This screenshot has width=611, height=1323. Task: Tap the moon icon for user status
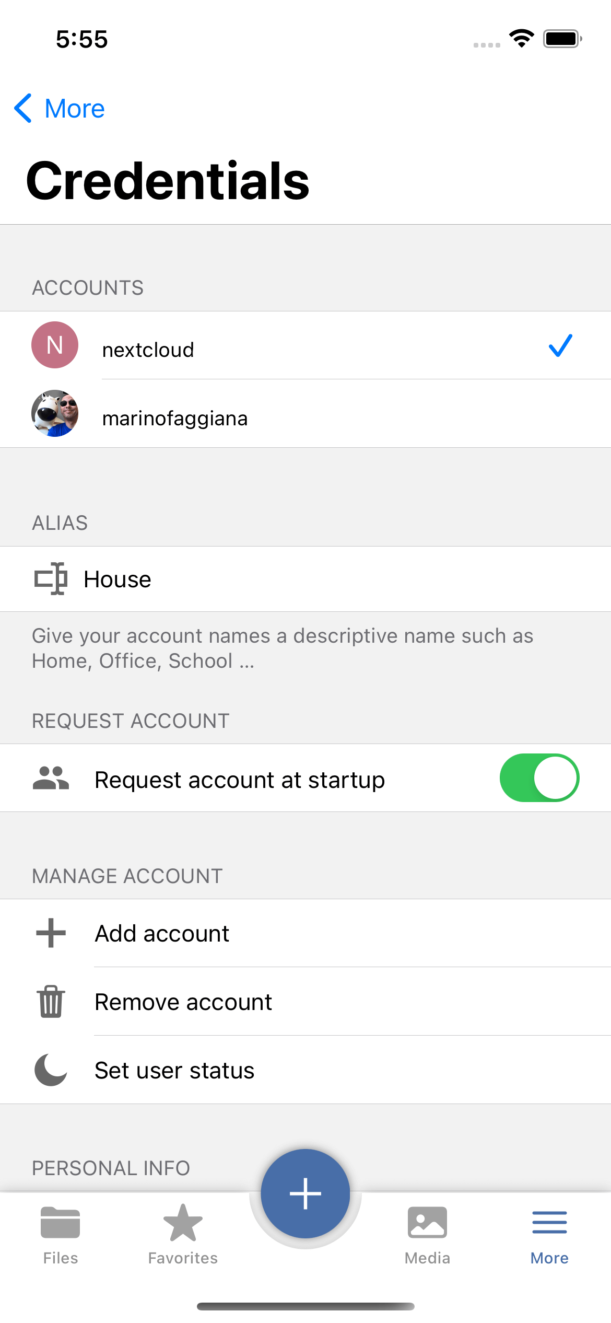click(51, 1070)
